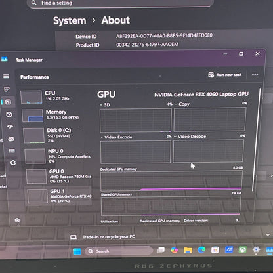
Task: Open Startup apps sidebar icon
Action: click(x=10, y=127)
